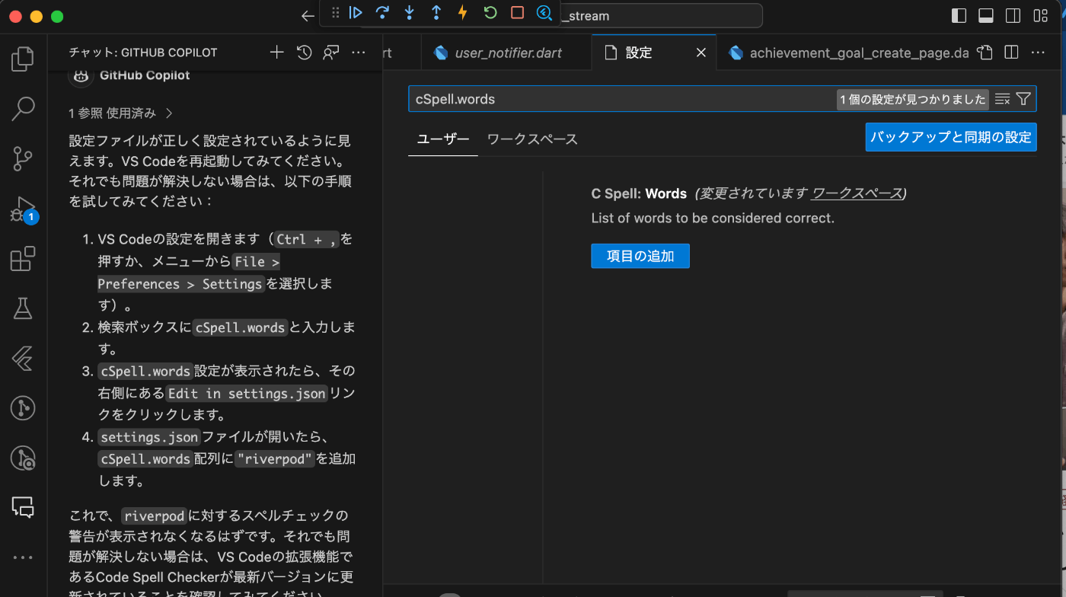Viewport: 1066px width, 597px height.
Task: Open the Flutter view in the activity bar
Action: point(23,359)
